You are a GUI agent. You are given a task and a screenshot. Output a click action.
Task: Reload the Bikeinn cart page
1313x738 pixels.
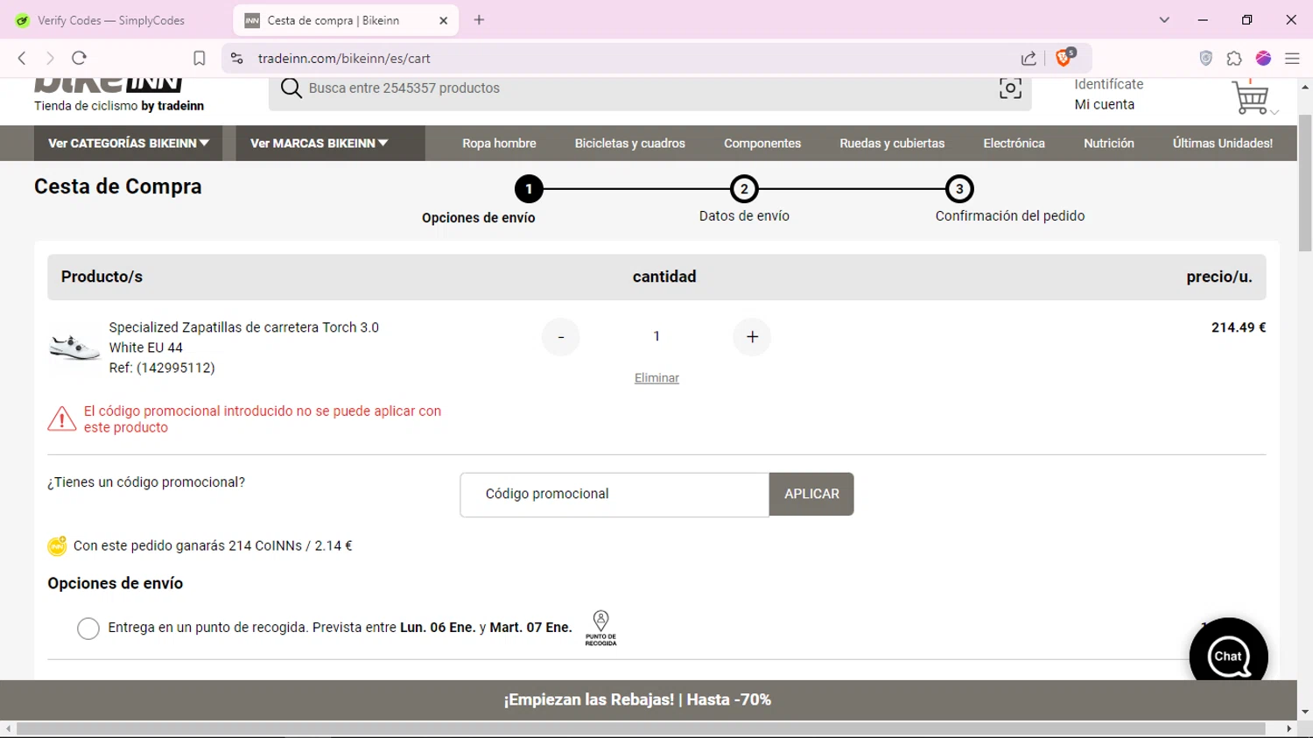tap(79, 59)
